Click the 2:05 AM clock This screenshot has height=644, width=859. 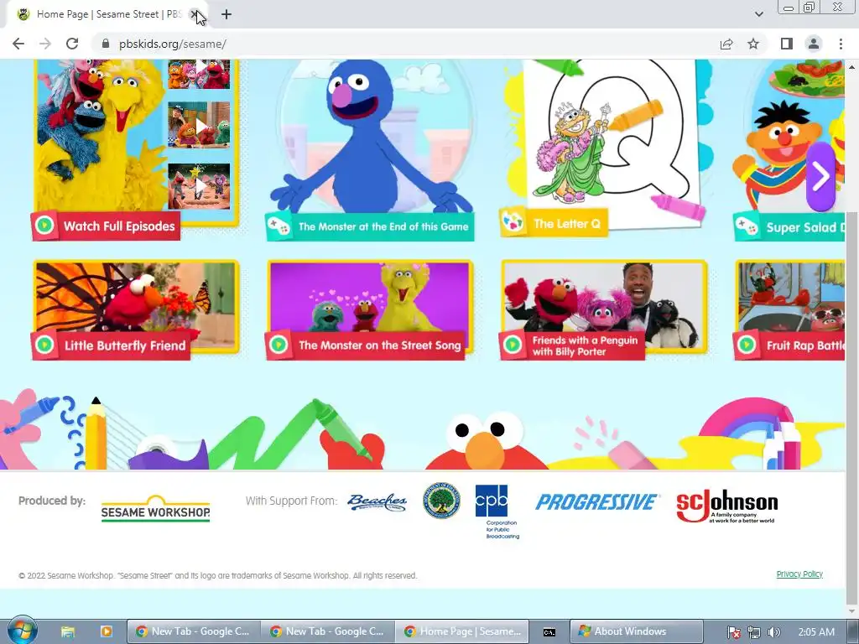tap(816, 632)
